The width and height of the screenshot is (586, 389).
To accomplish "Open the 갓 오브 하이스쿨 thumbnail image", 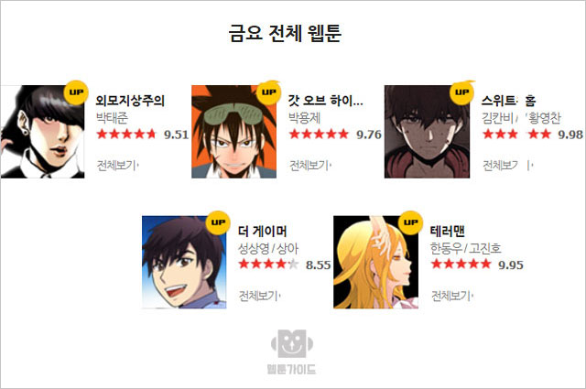I will pyautogui.click(x=234, y=132).
